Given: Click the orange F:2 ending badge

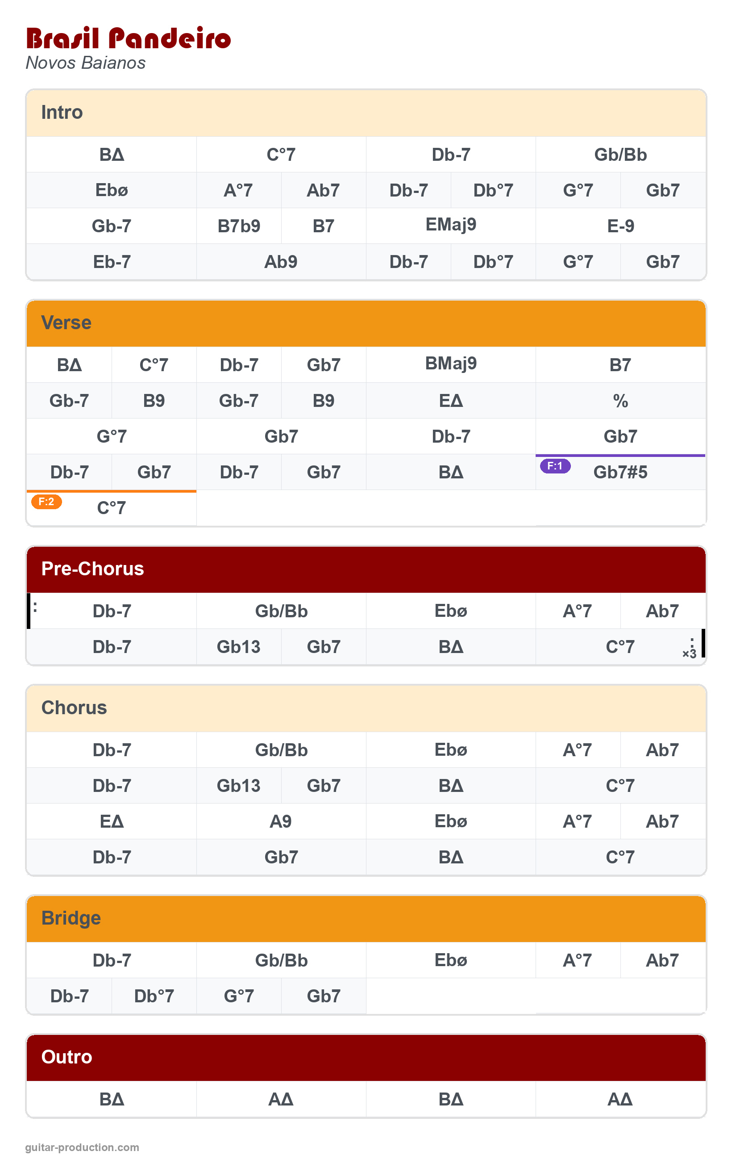Looking at the screenshot, I should tap(46, 502).
